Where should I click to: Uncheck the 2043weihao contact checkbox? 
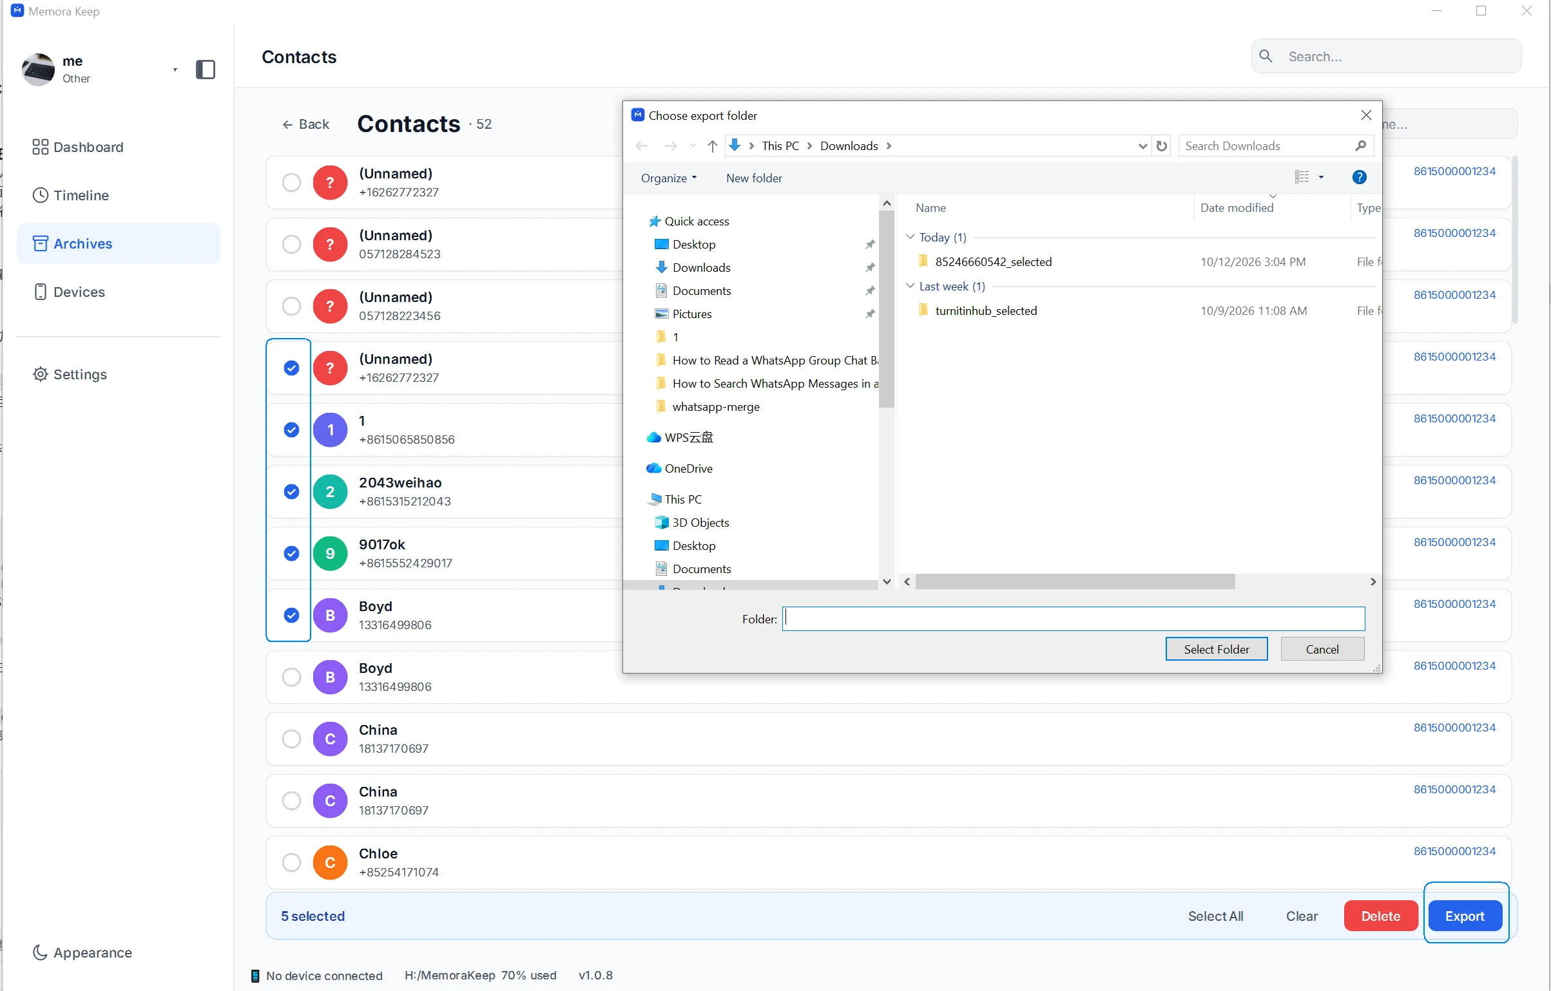tap(291, 491)
